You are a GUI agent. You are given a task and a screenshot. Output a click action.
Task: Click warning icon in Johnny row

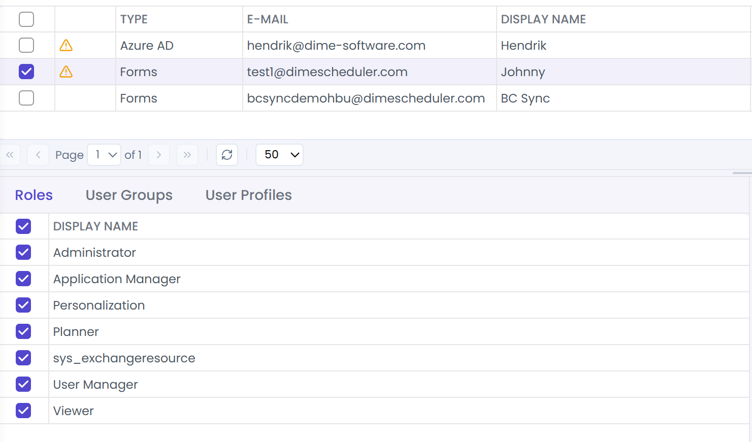(x=66, y=72)
